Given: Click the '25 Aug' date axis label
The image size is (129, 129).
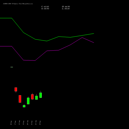Looking at the screenshot, I should click(x=40, y=123).
